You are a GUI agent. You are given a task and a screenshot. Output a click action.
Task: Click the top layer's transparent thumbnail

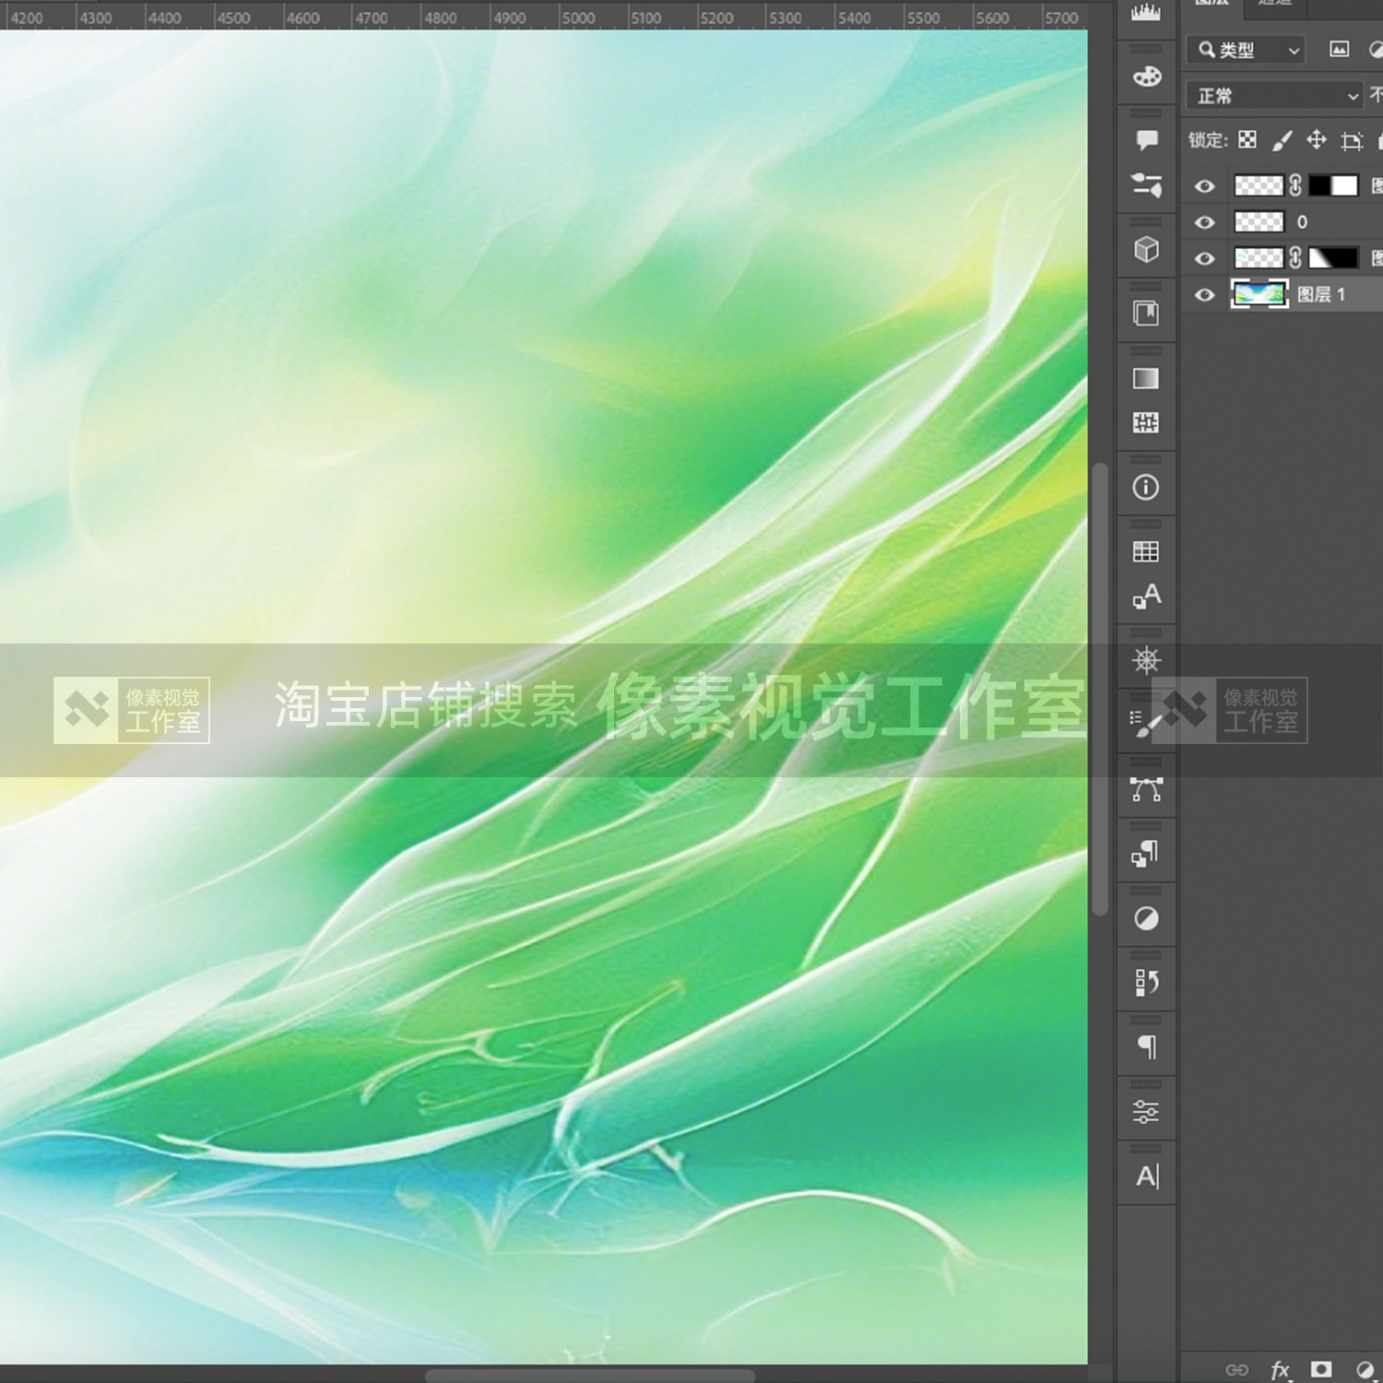(1259, 185)
